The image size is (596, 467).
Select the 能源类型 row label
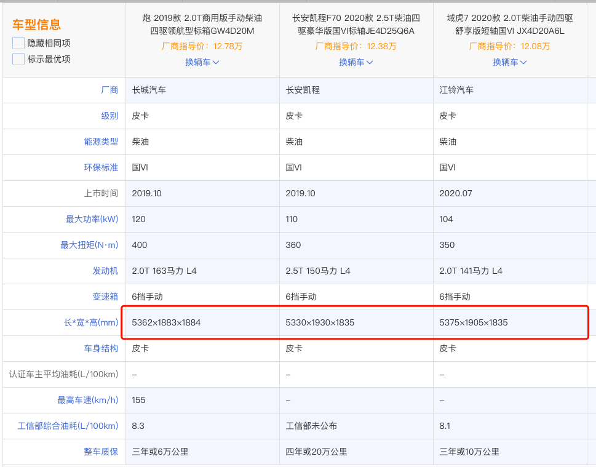[x=101, y=142]
